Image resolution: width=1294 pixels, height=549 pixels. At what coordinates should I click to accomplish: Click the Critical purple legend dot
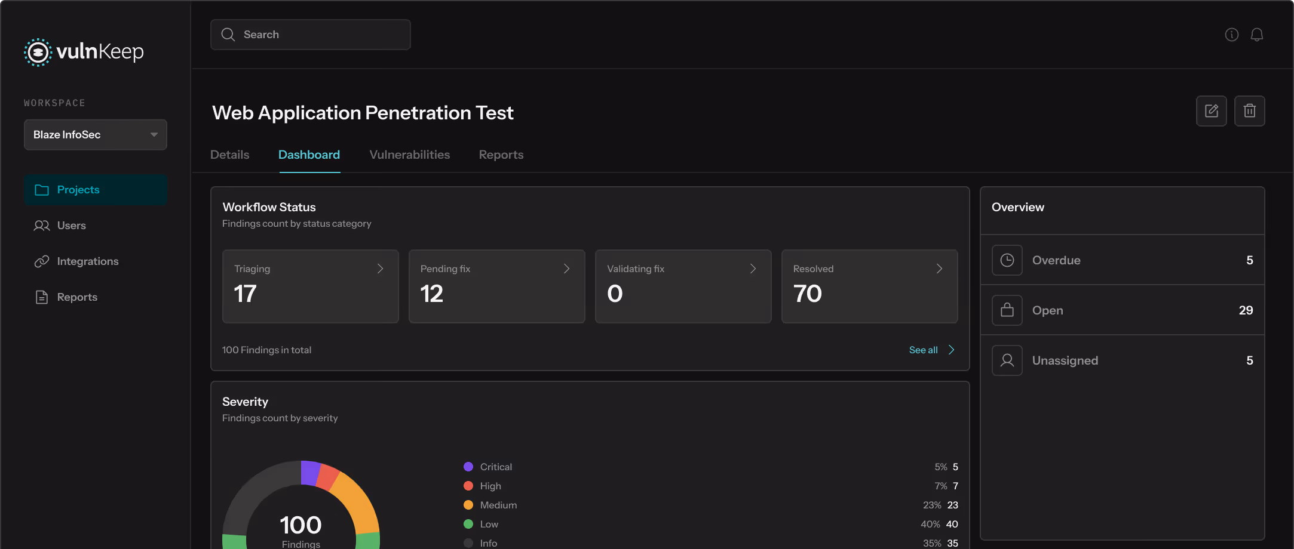coord(468,467)
